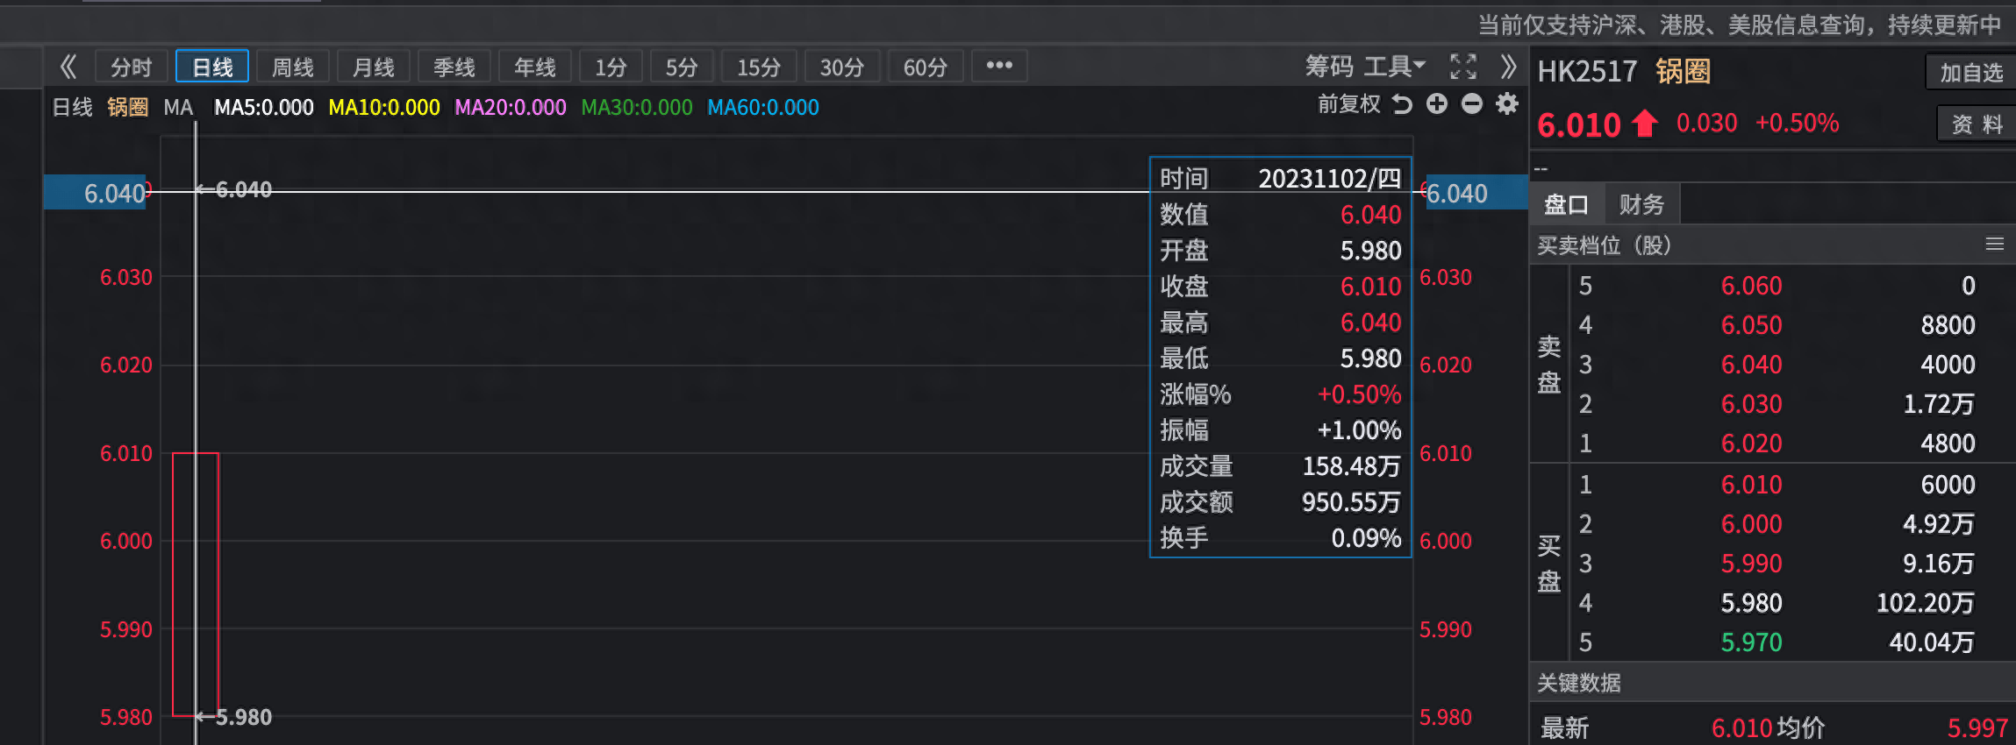Select the 周线 weekly period
Viewport: 2016px width, 745px height.
tap(292, 67)
